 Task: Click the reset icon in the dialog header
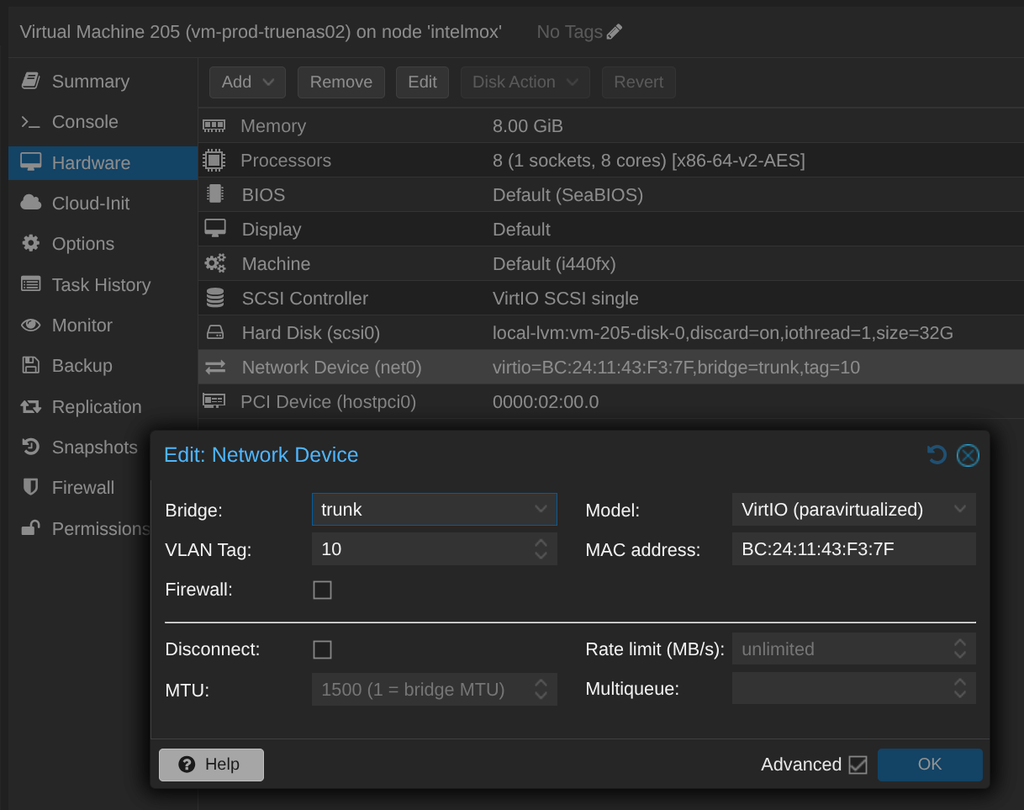coord(937,455)
